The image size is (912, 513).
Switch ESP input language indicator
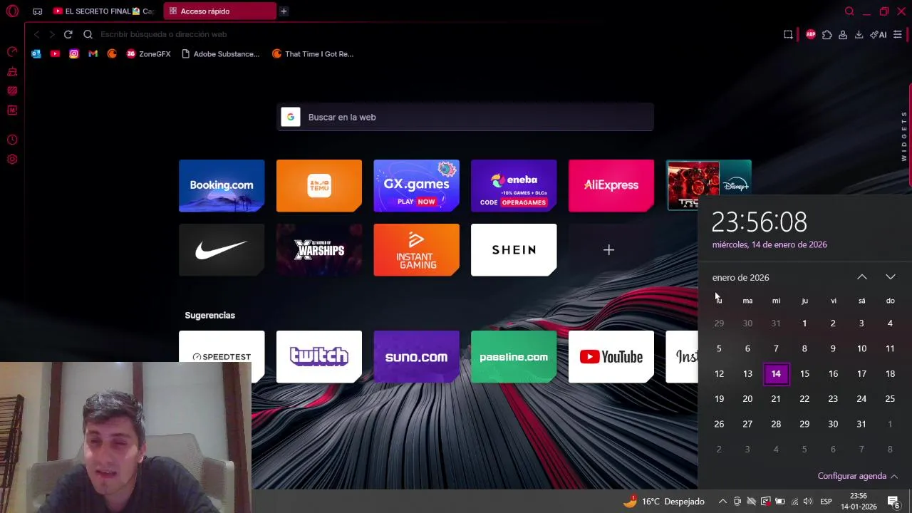tap(826, 502)
